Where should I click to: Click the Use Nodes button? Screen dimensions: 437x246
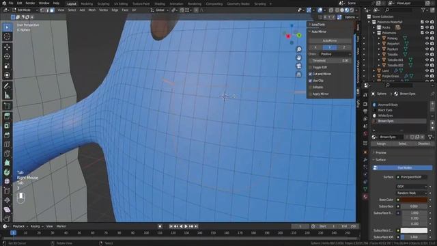[x=402, y=168]
